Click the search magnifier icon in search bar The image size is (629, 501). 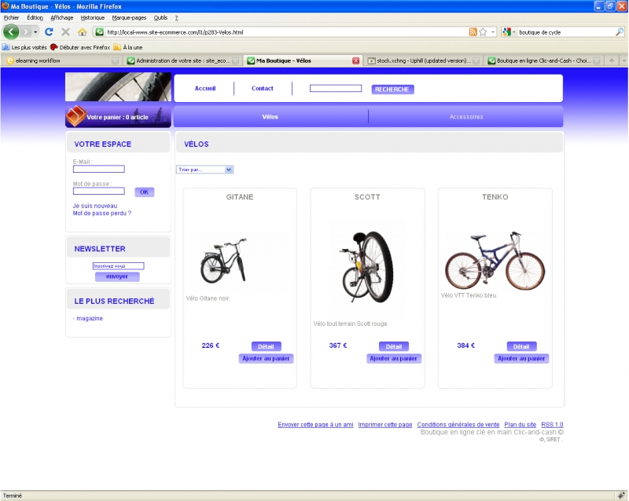click(x=620, y=32)
